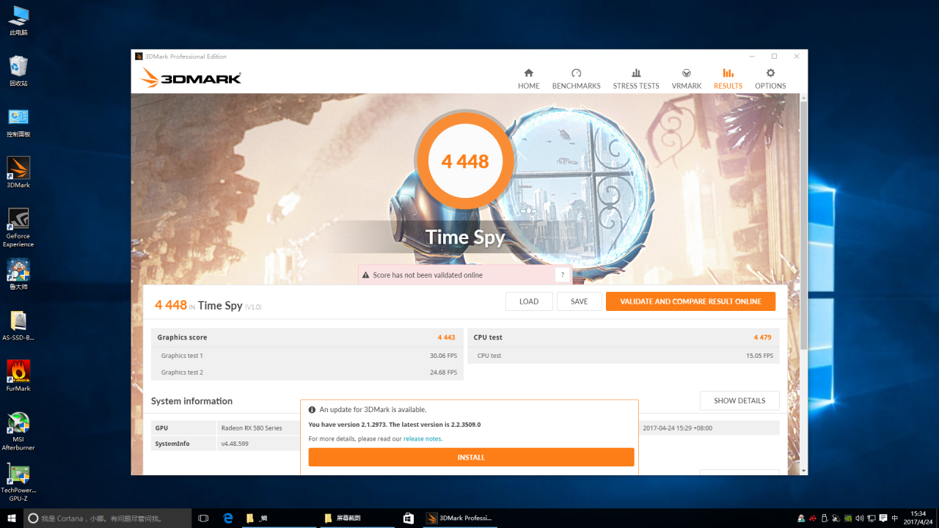Open Task View on taskbar
Image resolution: width=939 pixels, height=528 pixels.
click(x=204, y=518)
